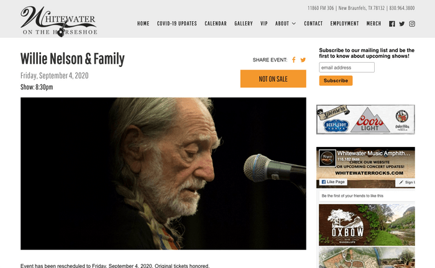Viewport: 435px width, 268px height.
Task: Open the Calendar menu item
Action: (216, 24)
